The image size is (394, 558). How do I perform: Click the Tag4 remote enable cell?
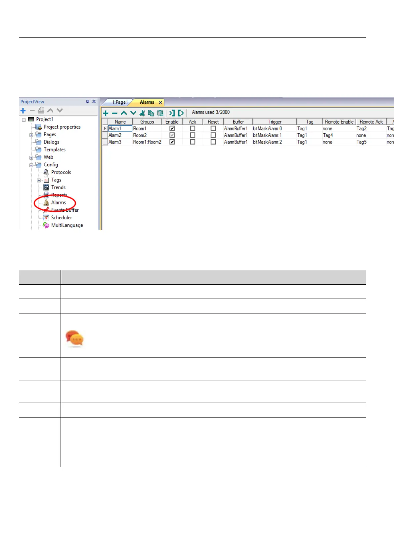click(x=339, y=135)
